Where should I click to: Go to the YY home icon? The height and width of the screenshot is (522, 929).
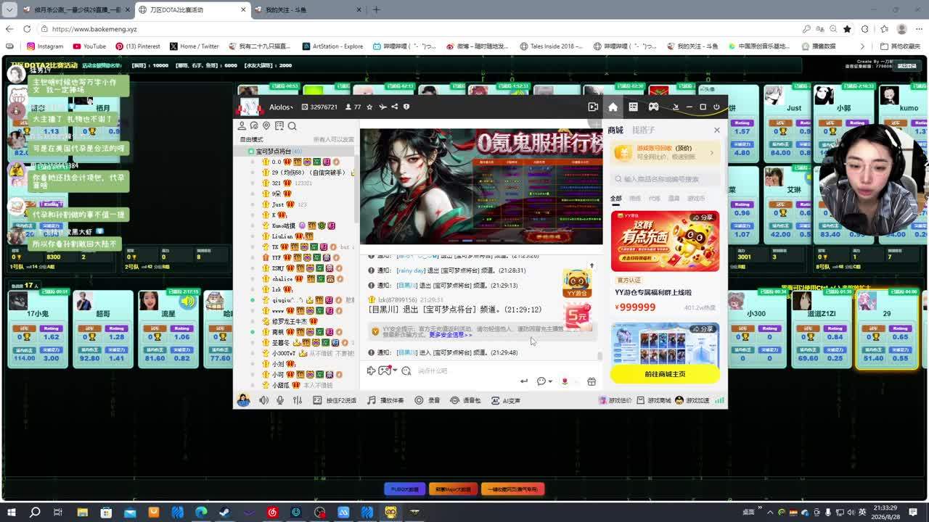coord(613,107)
